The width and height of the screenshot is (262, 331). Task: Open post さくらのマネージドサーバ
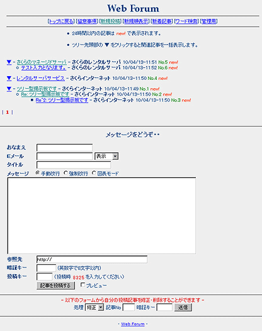click(42, 62)
